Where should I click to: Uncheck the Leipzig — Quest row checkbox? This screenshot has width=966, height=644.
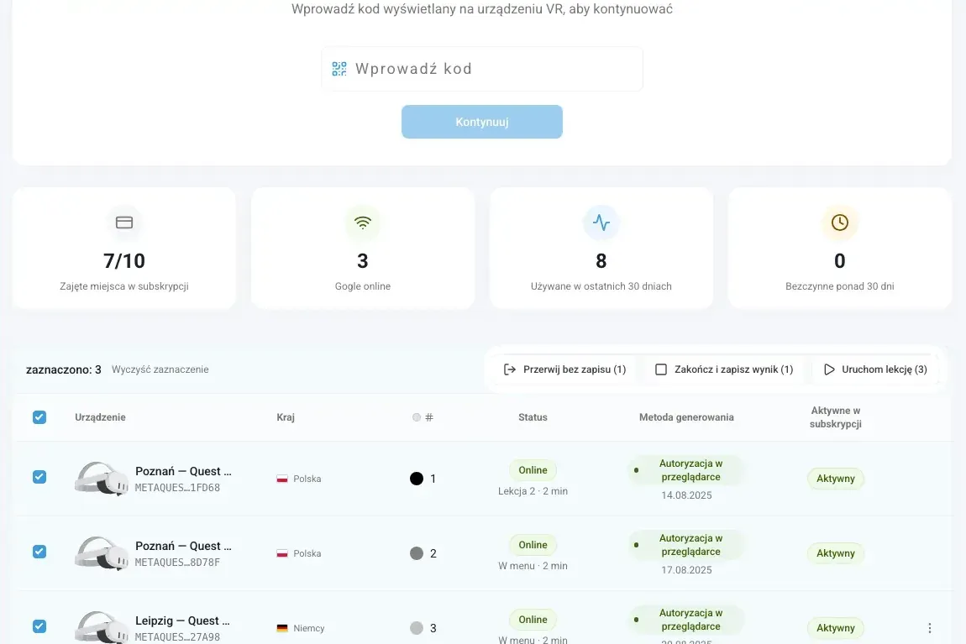coord(39,626)
